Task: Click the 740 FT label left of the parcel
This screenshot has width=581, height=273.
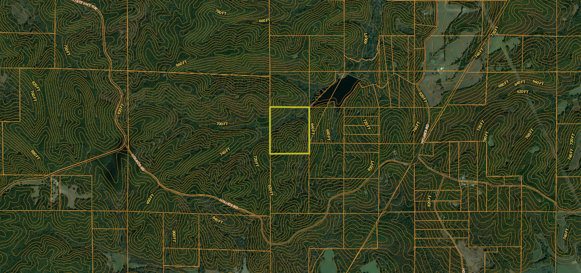Action: point(225,152)
